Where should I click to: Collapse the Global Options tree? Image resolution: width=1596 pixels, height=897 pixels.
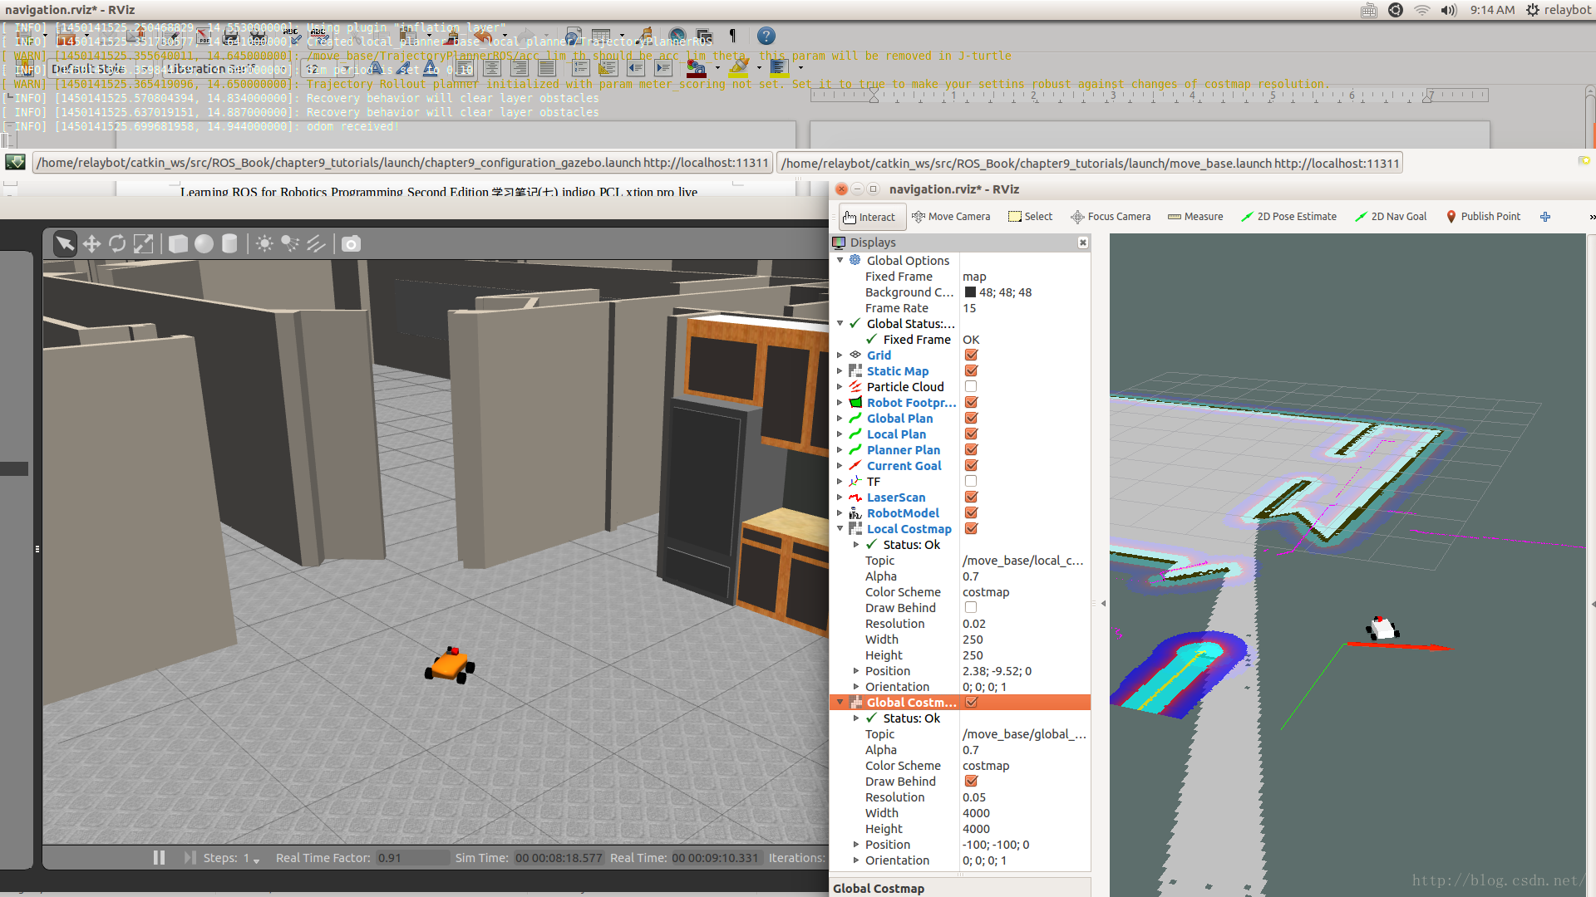(840, 260)
